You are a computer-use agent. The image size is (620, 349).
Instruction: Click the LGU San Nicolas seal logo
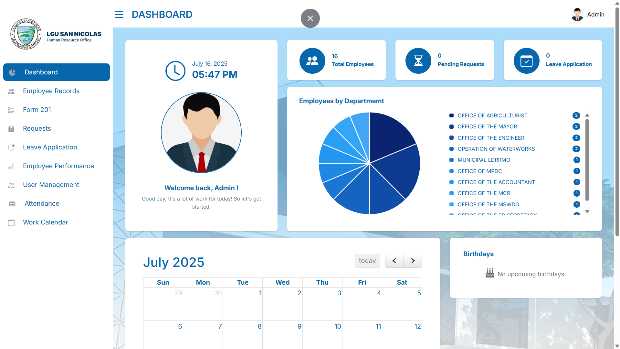click(26, 34)
